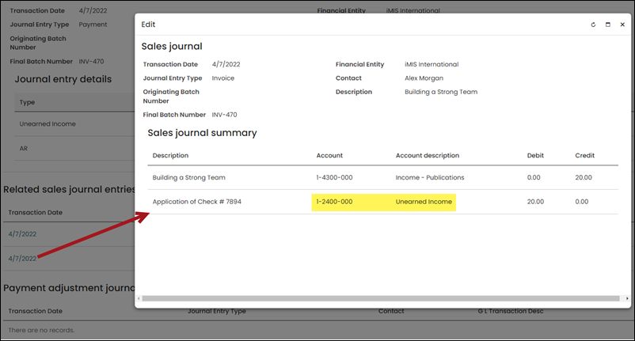Click Related sales journal entries heading
The width and height of the screenshot is (635, 341).
[69, 189]
